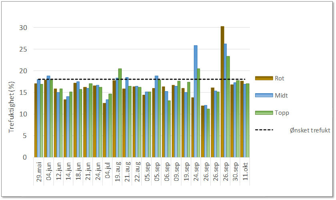
Task: Click the 19.aug date label
Action: pos(117,172)
